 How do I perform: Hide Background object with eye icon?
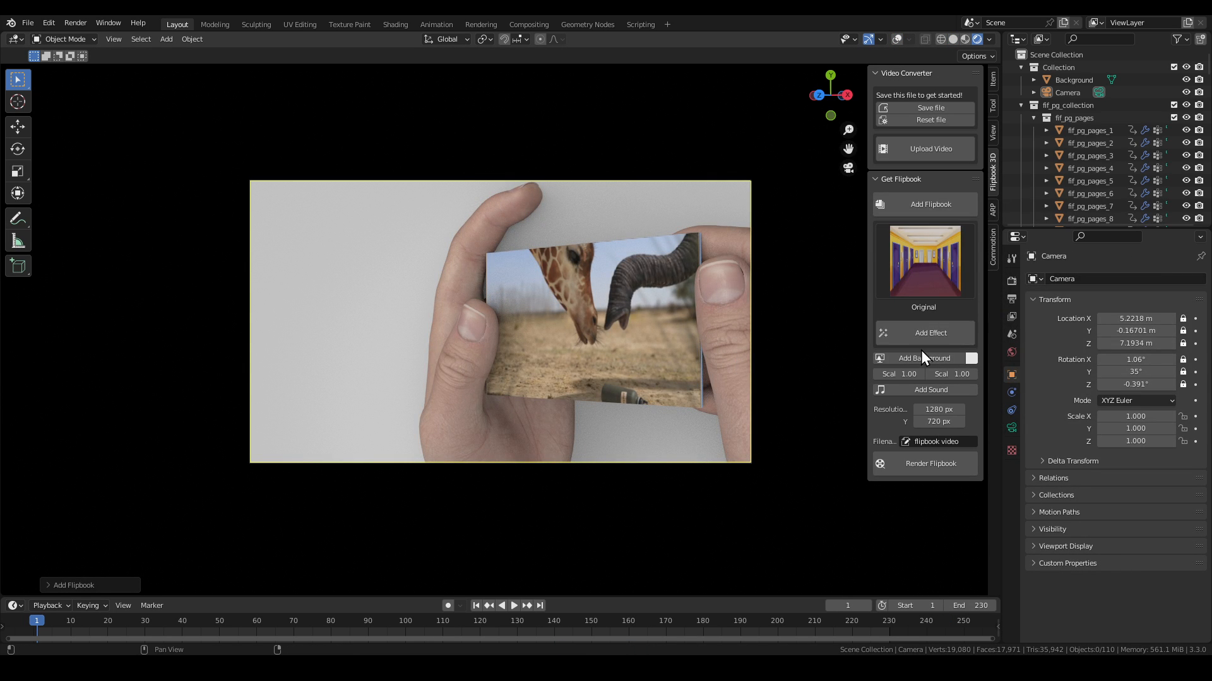1186,80
